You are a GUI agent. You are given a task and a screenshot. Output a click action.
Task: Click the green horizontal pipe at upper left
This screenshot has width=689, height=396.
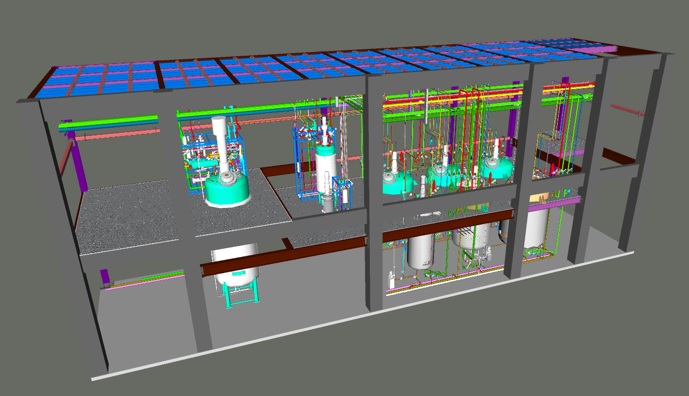110,122
